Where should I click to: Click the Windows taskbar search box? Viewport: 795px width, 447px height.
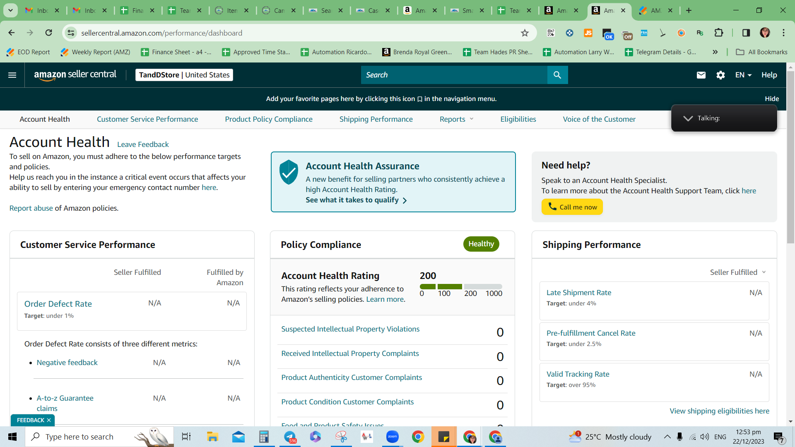coord(99,437)
